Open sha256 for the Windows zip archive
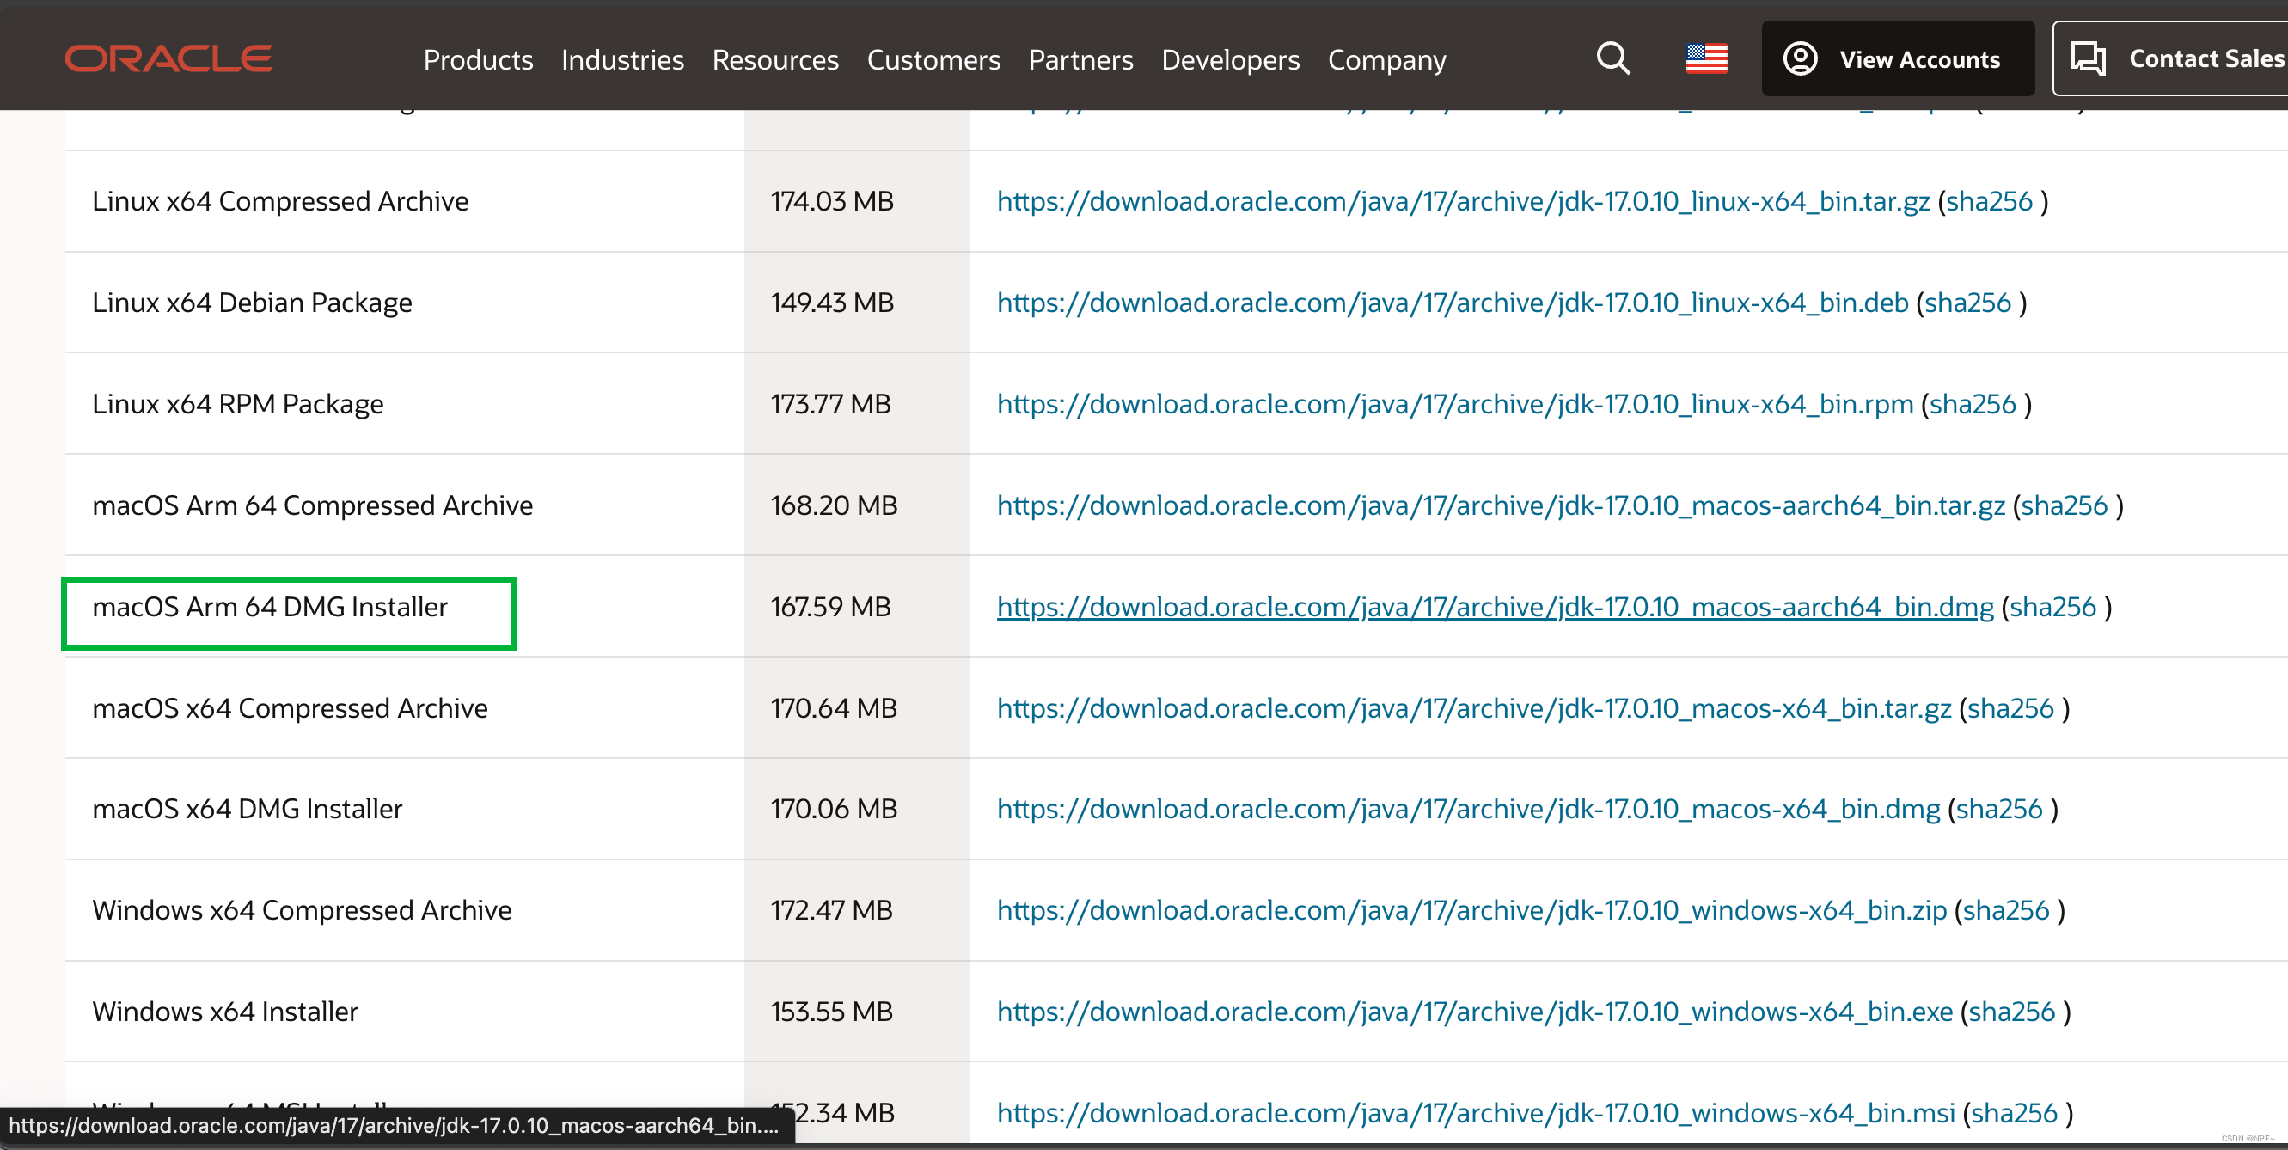 [x=2005, y=910]
